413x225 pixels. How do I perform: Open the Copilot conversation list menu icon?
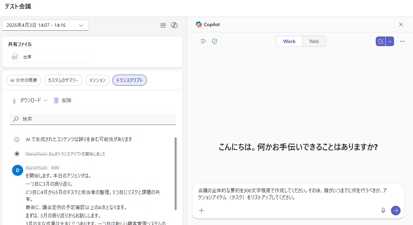204,41
